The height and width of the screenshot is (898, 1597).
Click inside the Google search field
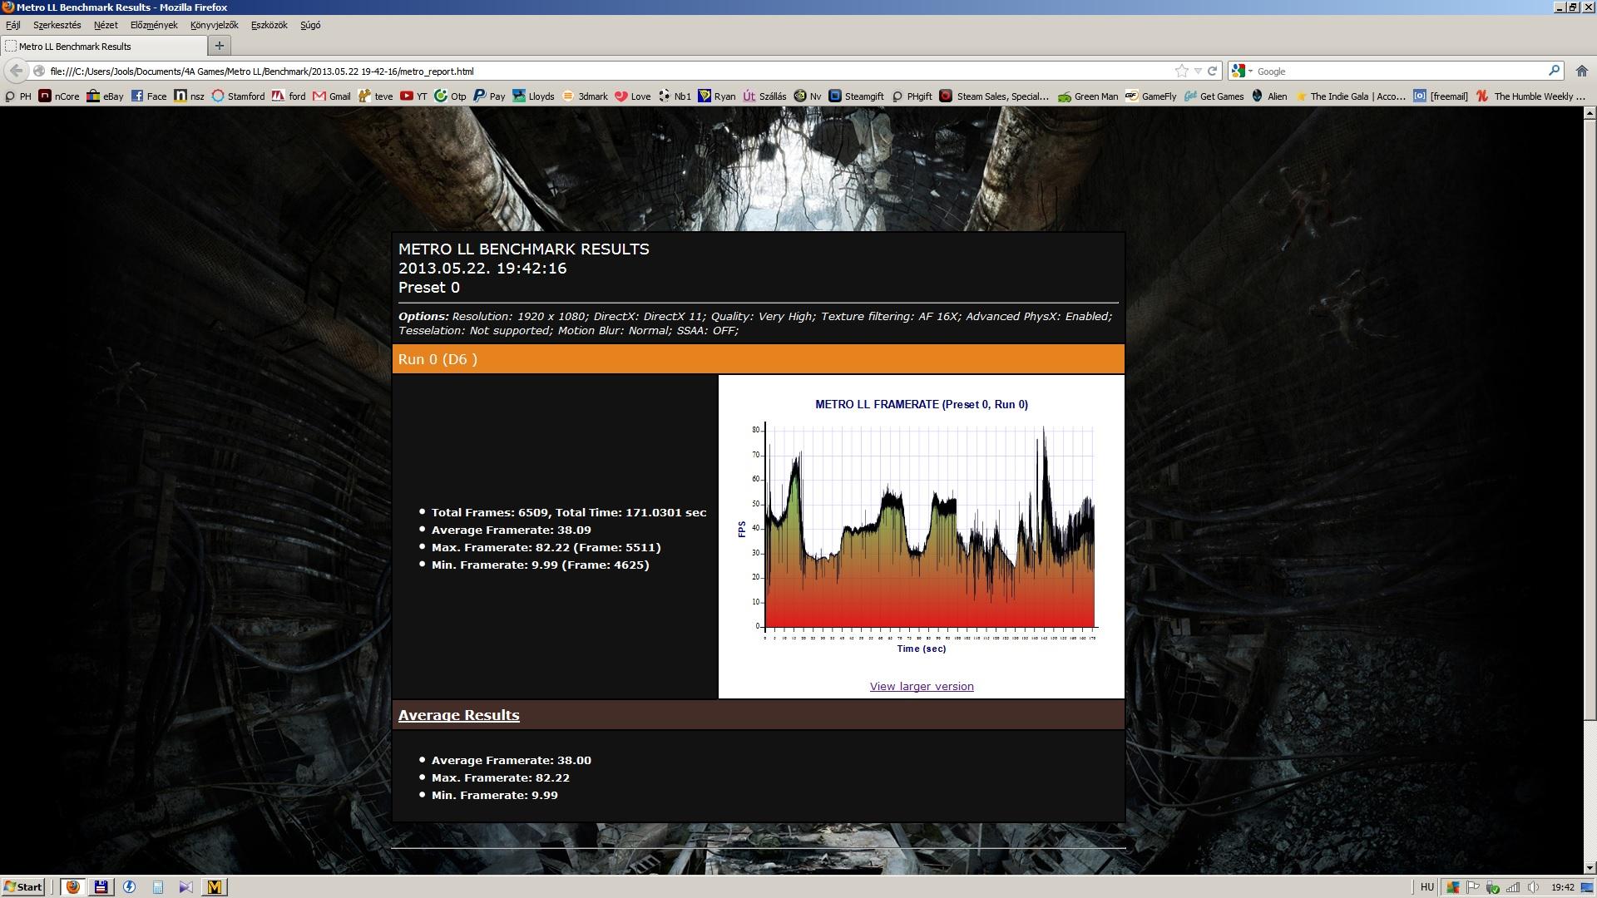1400,71
